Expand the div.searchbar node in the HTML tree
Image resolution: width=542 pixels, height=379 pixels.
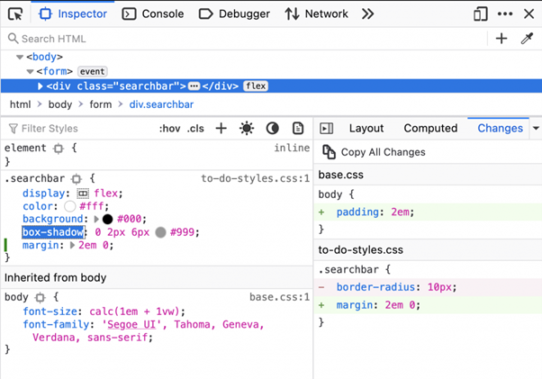coord(41,86)
